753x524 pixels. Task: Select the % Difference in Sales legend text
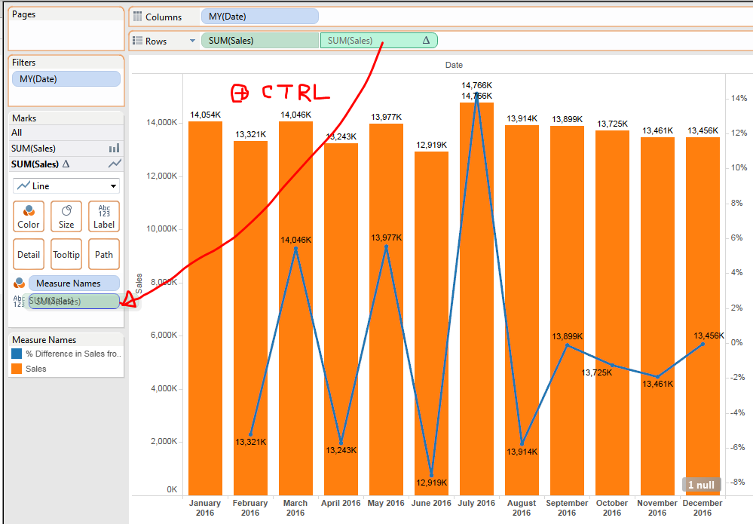73,354
